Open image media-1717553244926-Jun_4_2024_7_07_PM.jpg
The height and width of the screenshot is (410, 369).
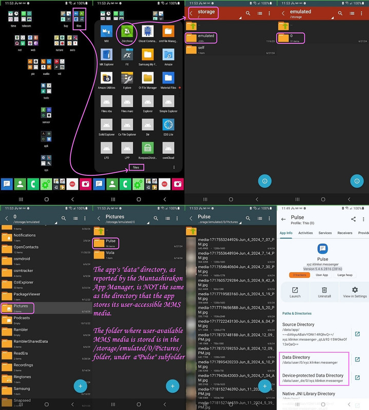[230, 243]
